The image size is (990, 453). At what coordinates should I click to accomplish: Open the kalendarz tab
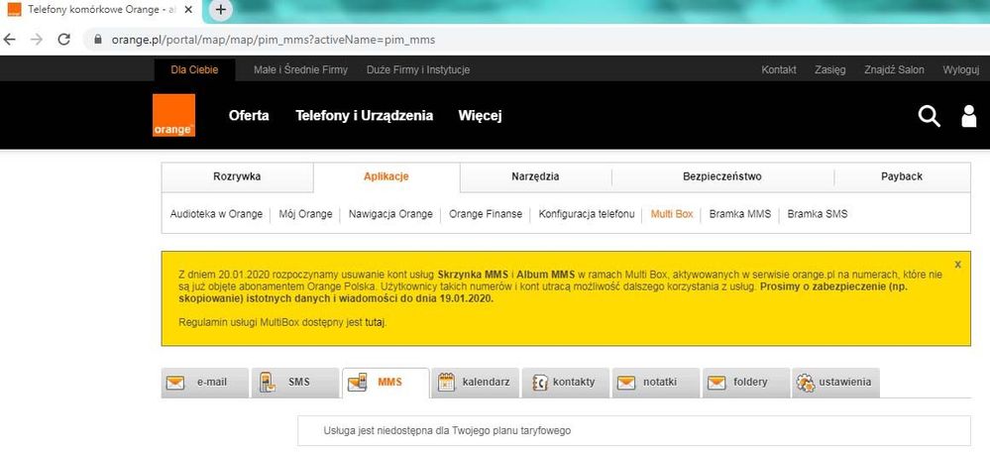coord(476,383)
